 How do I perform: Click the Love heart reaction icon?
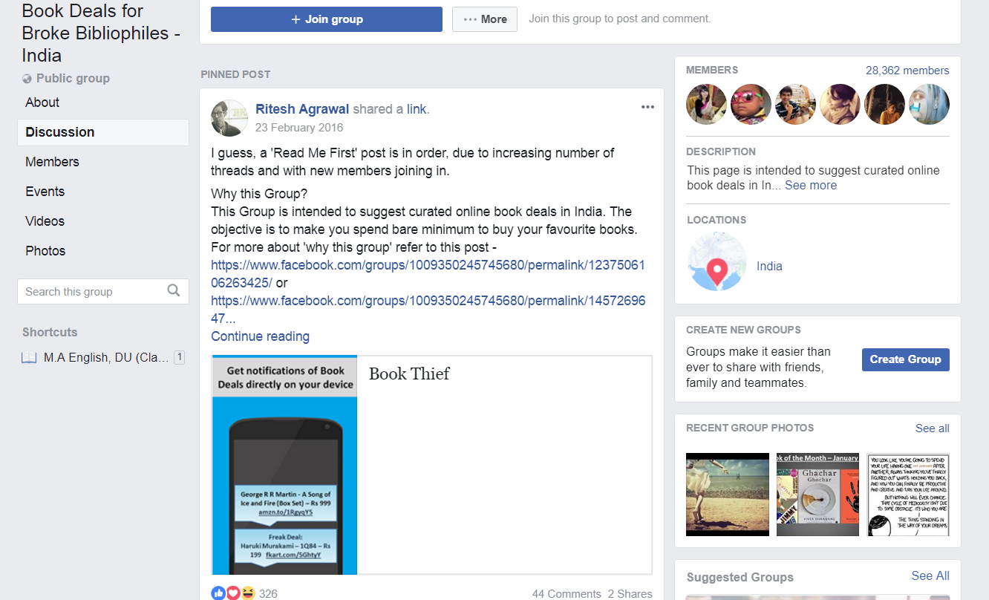pyautogui.click(x=233, y=593)
